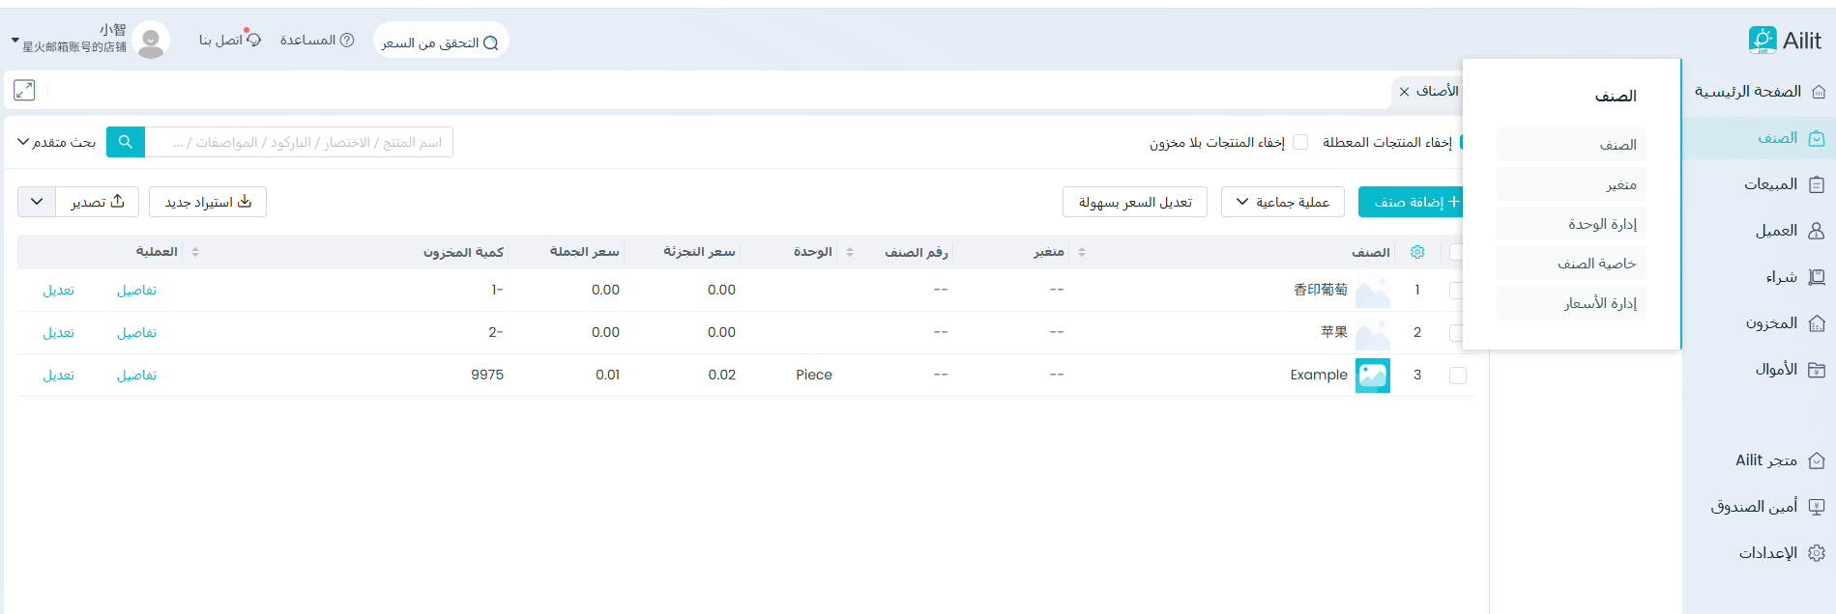This screenshot has width=1836, height=614.
Task: Click إضافة صنف add item button
Action: tap(1411, 202)
